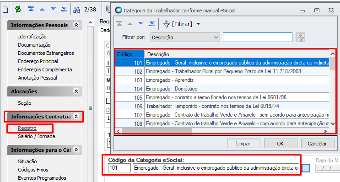
Task: Open the Registro link
Action: point(27,128)
